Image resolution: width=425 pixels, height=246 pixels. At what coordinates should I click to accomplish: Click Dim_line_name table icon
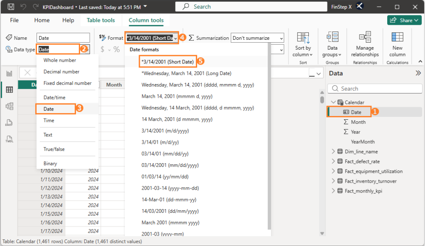[340, 152]
